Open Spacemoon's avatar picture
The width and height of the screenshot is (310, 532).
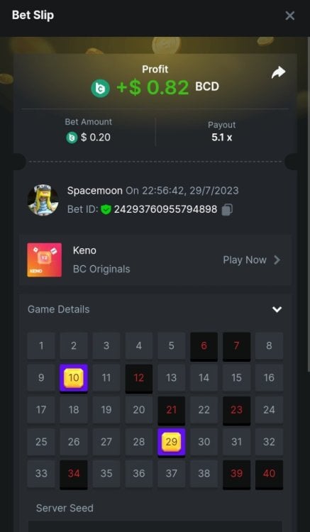tap(43, 200)
